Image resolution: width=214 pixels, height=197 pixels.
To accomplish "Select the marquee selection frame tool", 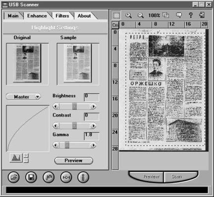I will pyautogui.click(x=117, y=15).
